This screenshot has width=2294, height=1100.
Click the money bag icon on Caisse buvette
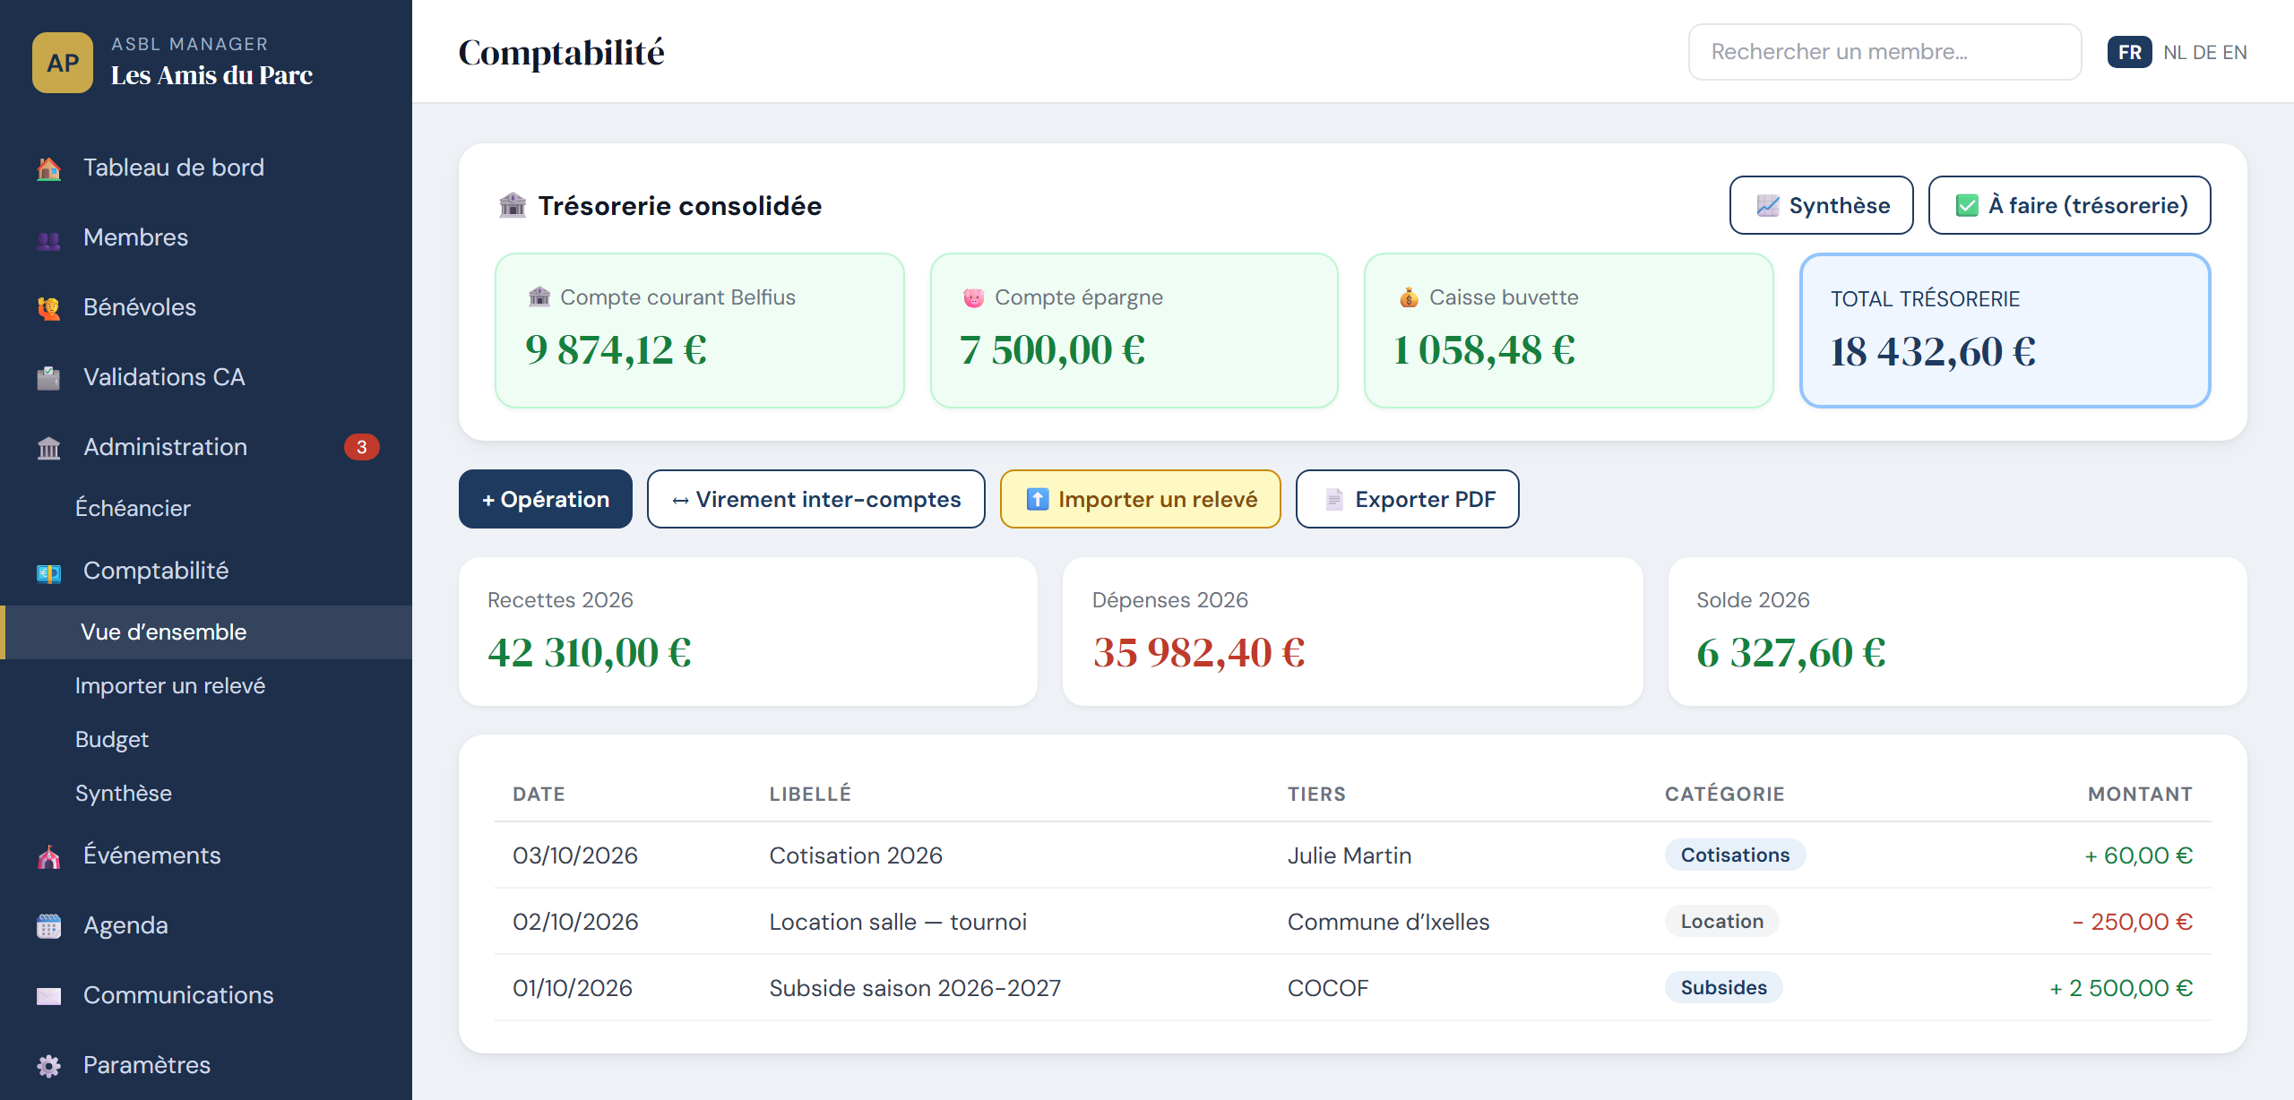[1409, 297]
